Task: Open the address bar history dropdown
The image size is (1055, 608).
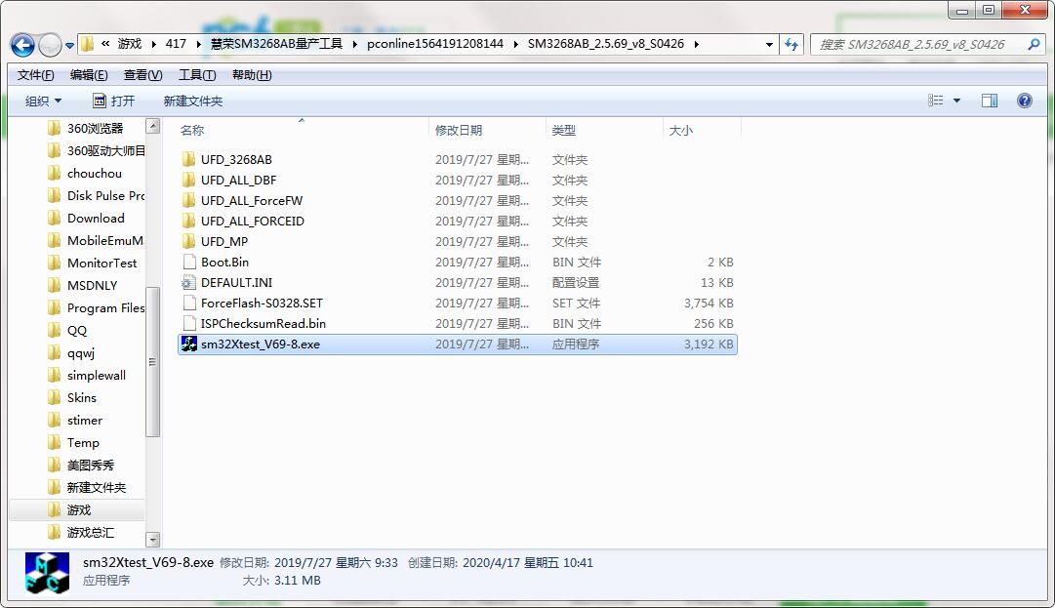Action: click(x=769, y=44)
